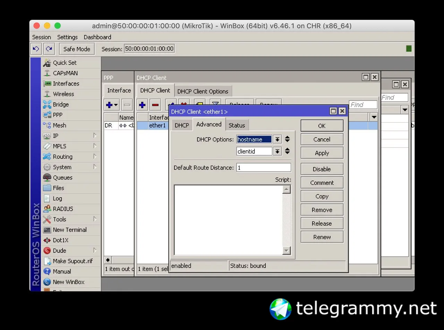Viewport: 444px width, 330px height.
Task: Open the Settings menu
Action: click(x=67, y=37)
